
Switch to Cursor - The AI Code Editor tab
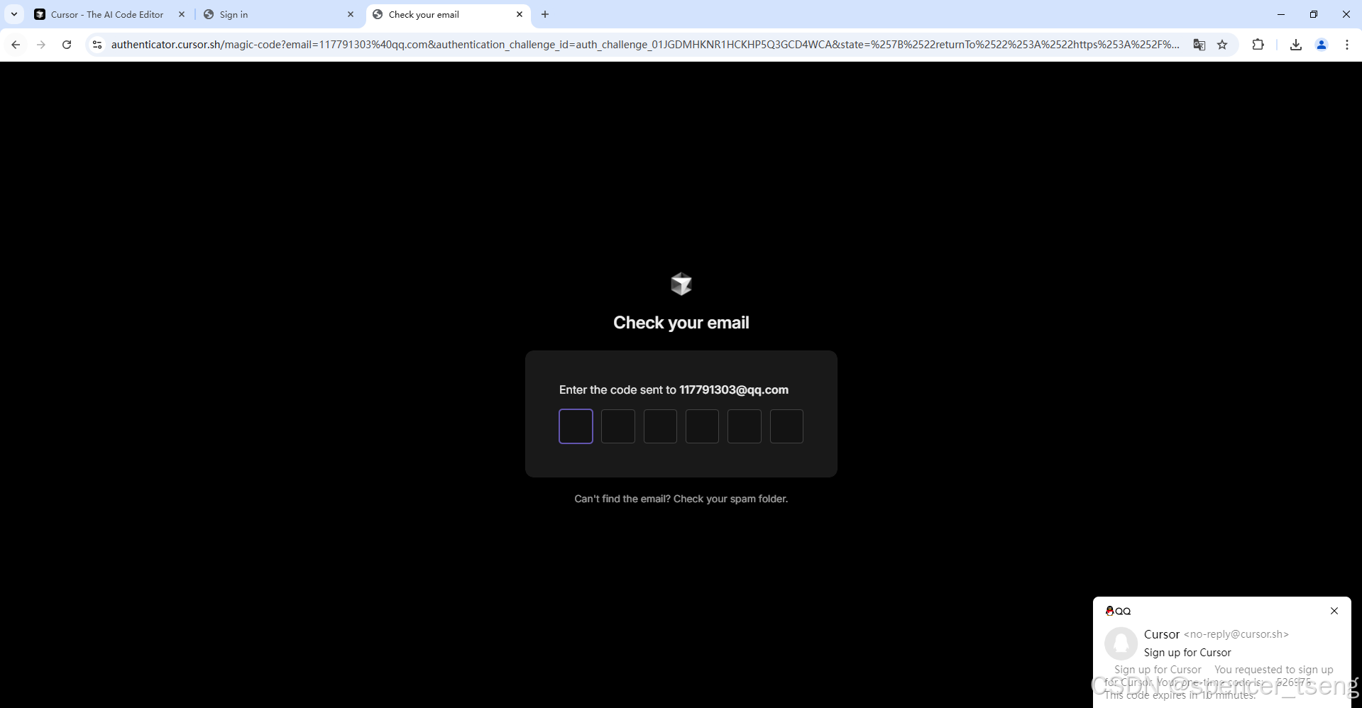[108, 14]
